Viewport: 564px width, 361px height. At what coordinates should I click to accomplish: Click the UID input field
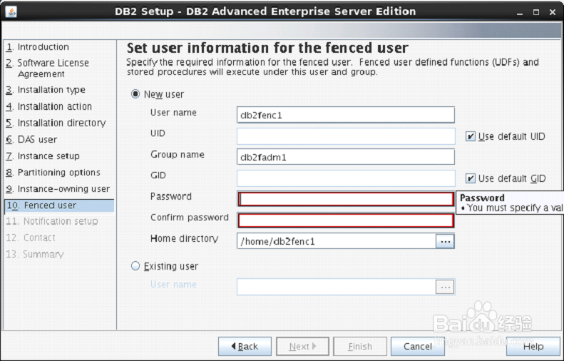[x=346, y=136]
